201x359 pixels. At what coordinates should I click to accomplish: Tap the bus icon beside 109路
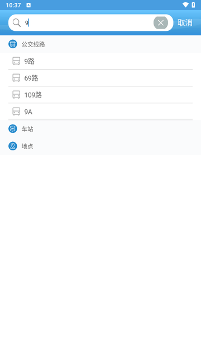click(16, 95)
